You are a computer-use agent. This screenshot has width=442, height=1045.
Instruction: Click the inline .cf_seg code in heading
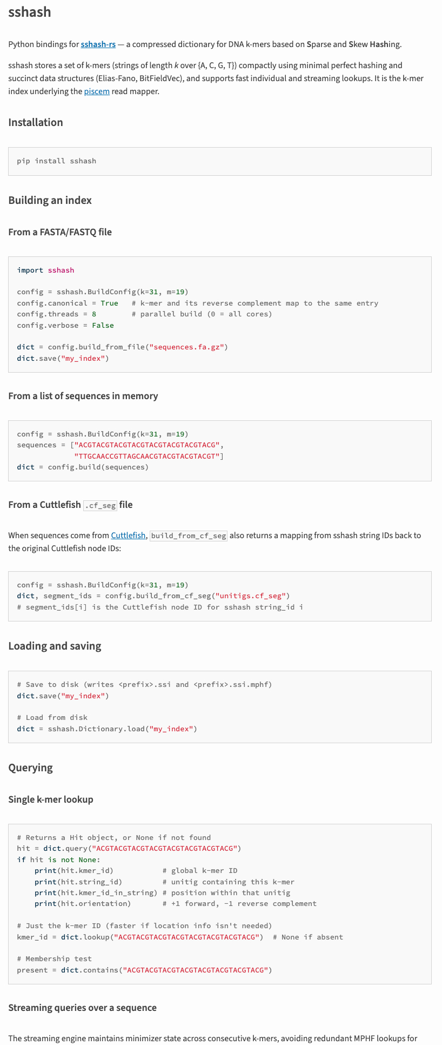(100, 505)
